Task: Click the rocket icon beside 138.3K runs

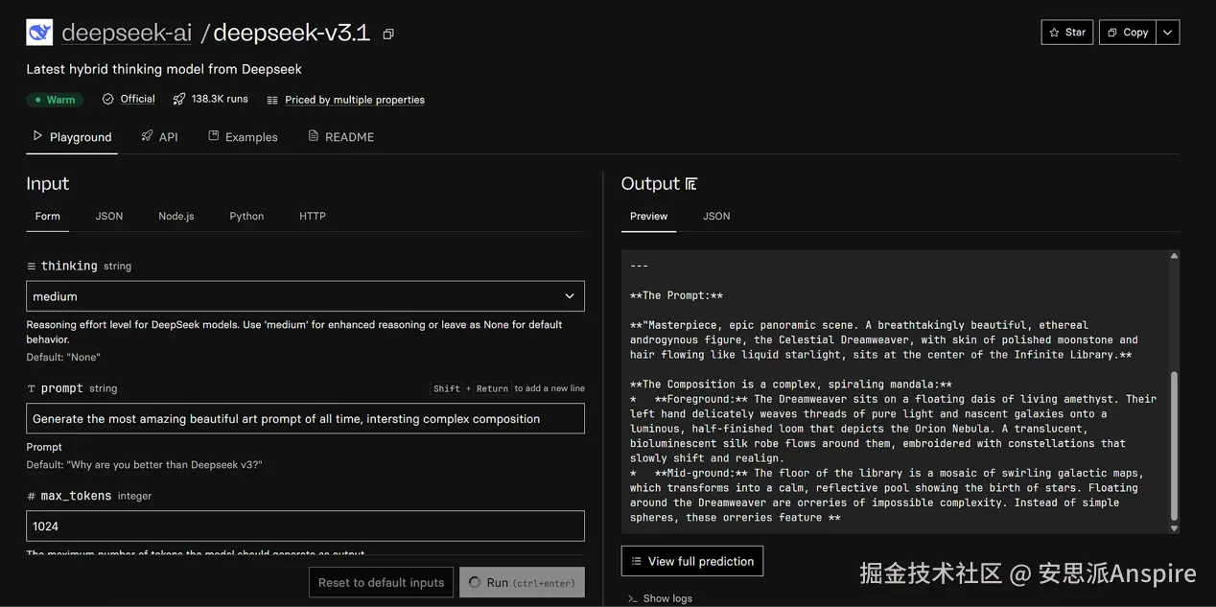Action: (x=179, y=99)
